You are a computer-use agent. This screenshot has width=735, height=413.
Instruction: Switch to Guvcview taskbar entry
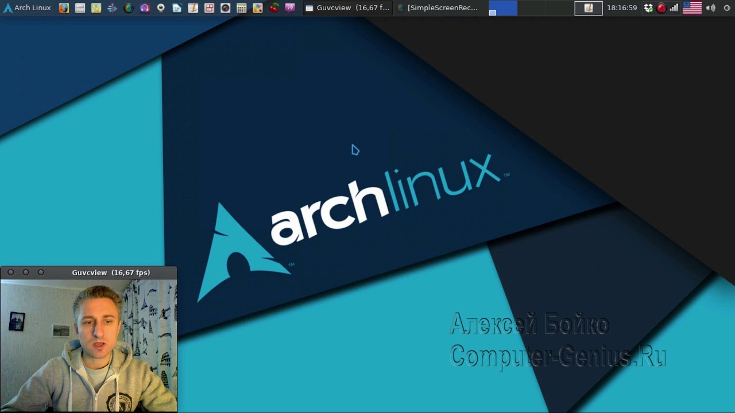tap(348, 8)
